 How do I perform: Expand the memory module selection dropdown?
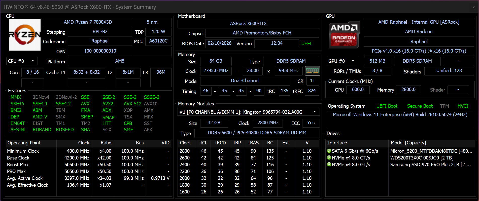(x=315, y=112)
